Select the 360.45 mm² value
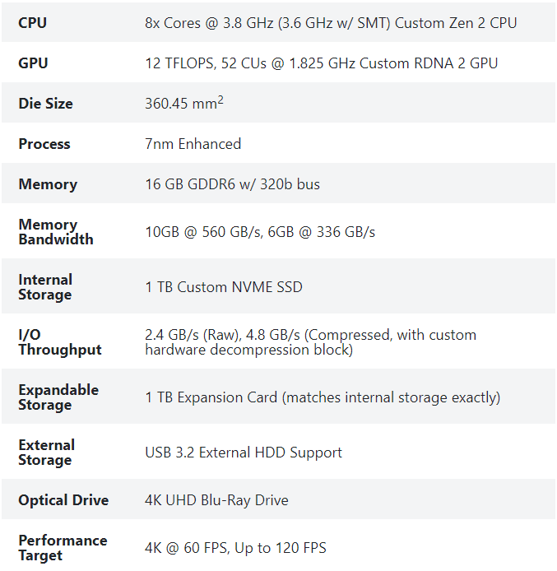This screenshot has width=557, height=571. click(183, 104)
